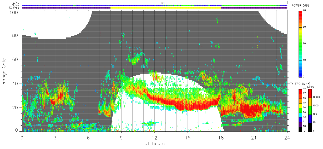
Task: Select the 20 tick on POWER colorbar
Action: [x=305, y=43]
